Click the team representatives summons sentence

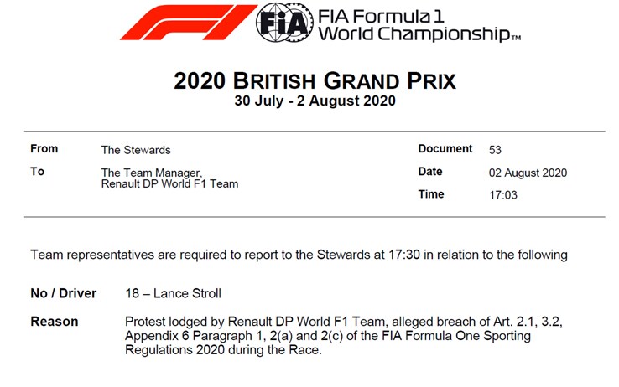299,255
